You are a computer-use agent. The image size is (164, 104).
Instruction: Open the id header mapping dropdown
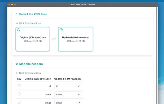tap(68, 86)
